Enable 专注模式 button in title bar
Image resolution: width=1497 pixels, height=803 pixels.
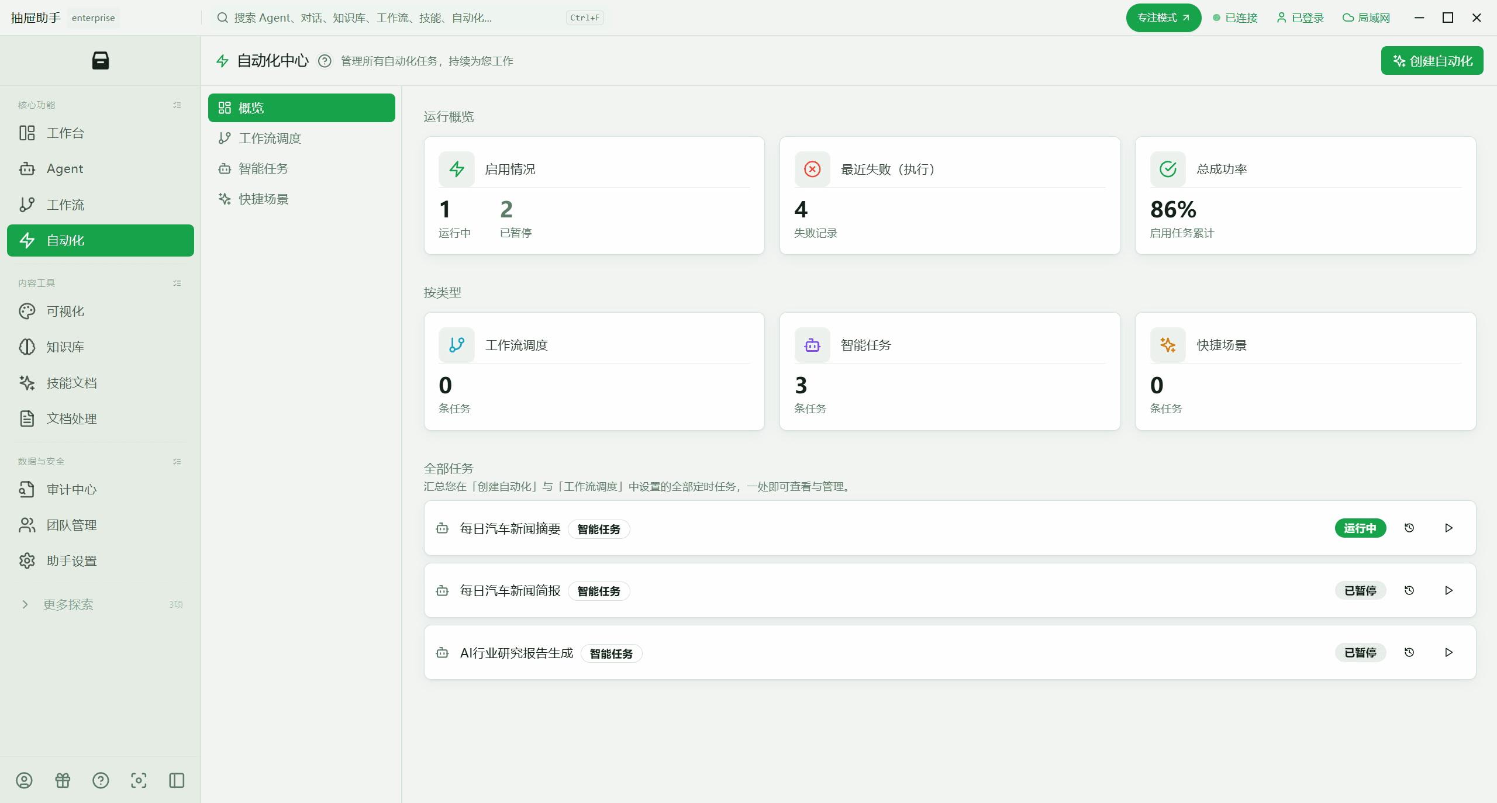point(1164,18)
